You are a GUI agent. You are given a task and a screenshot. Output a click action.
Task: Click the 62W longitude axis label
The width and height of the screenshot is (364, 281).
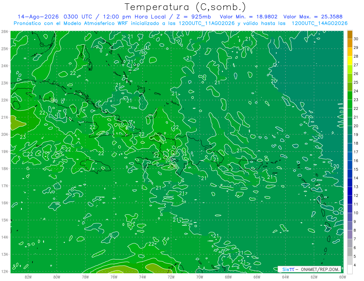point(314,276)
